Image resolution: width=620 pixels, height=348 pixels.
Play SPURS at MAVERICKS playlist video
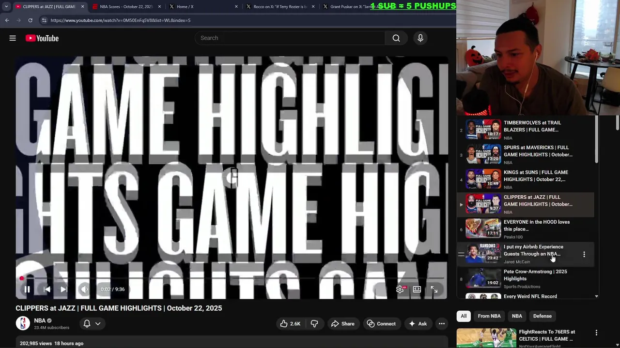pyautogui.click(x=526, y=155)
